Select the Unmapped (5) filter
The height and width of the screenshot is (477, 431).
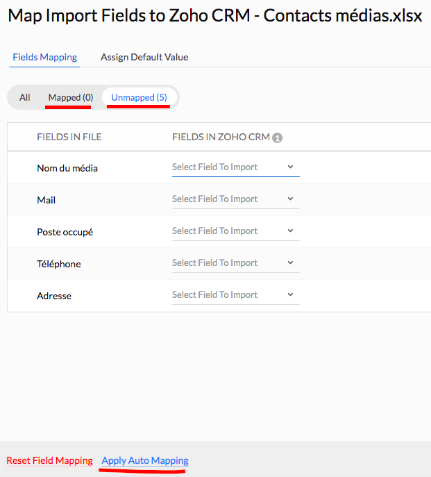coord(139,97)
